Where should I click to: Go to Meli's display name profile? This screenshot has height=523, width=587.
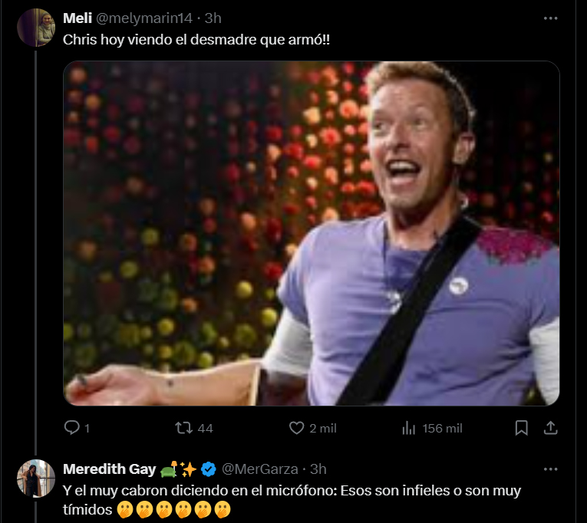point(77,18)
